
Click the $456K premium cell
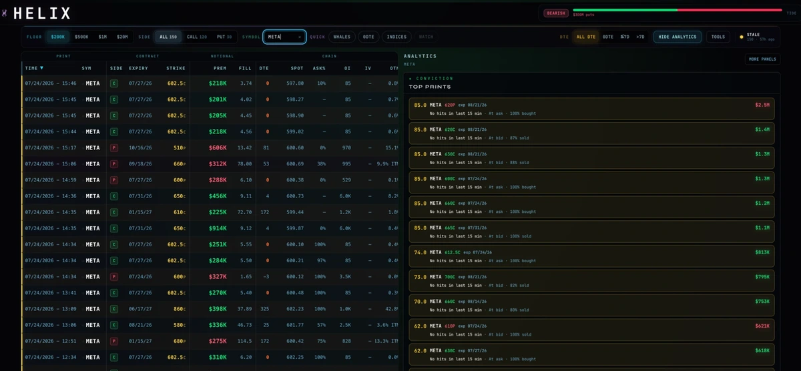[218, 196]
